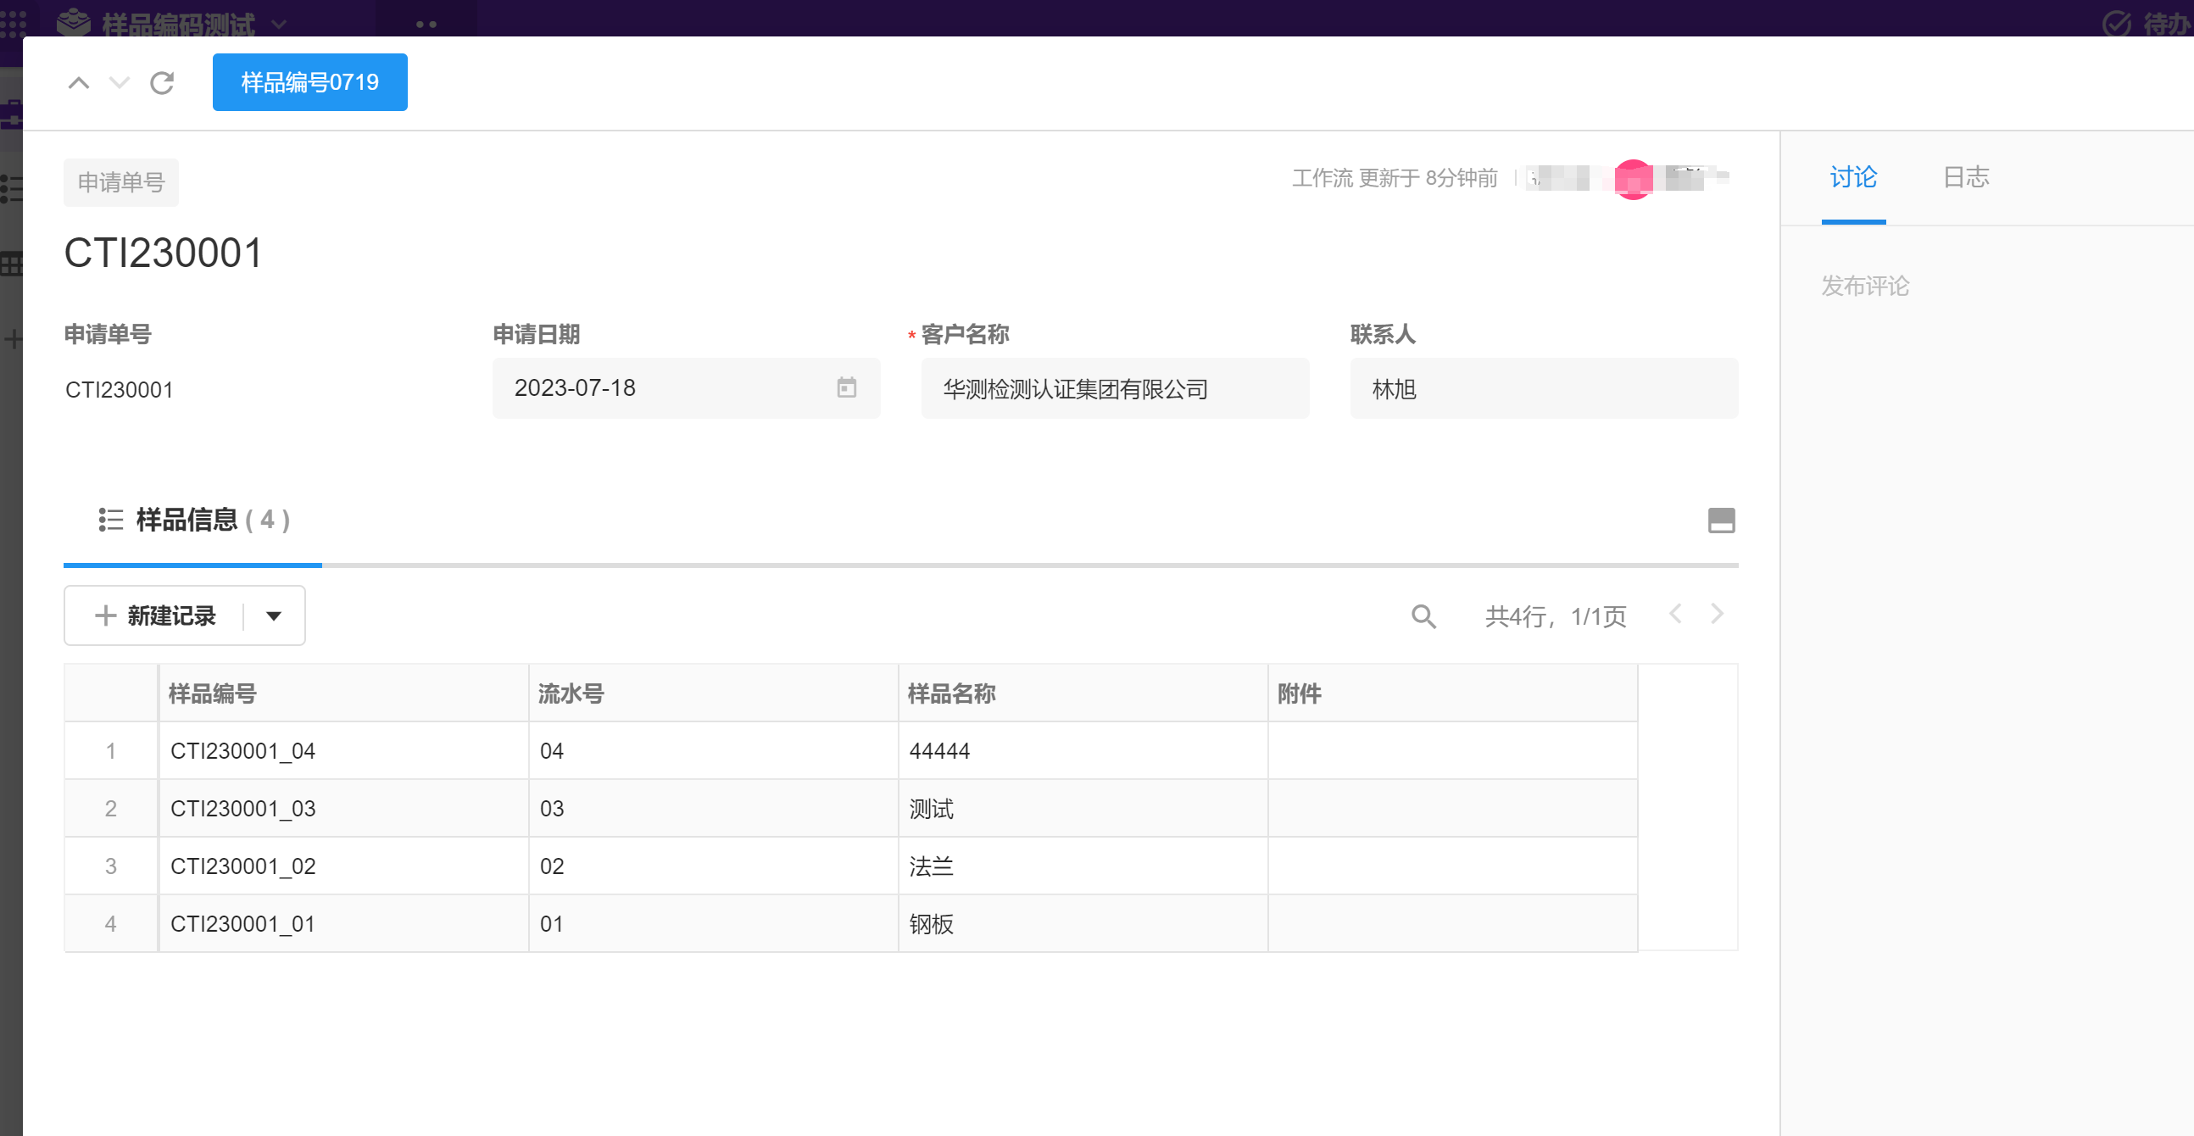2194x1136 pixels.
Task: Open the calendar picker for 申请日期
Action: coord(846,388)
